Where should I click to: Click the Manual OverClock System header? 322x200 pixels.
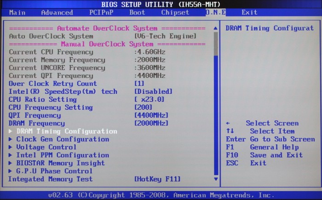click(107, 44)
